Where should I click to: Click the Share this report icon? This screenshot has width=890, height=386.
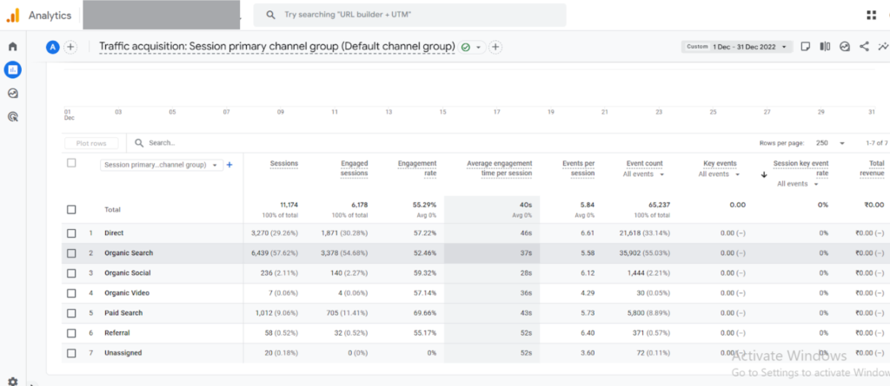pos(864,47)
